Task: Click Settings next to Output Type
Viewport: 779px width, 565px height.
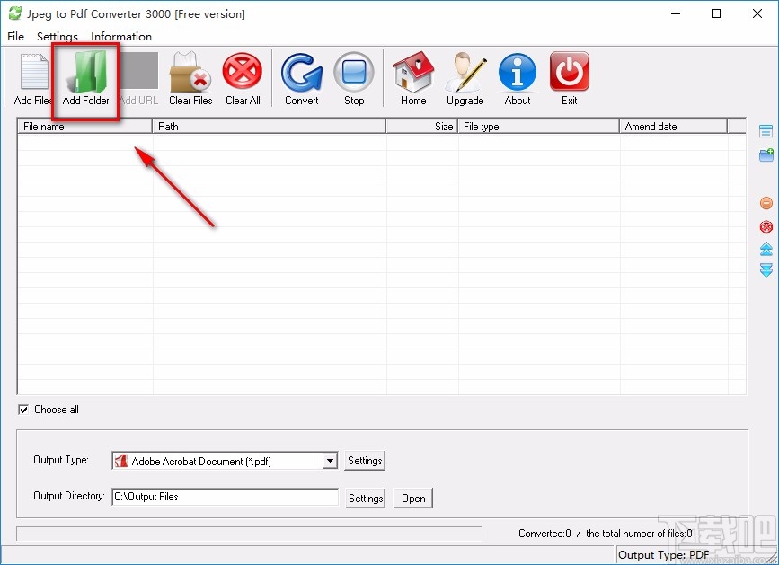Action: tap(364, 460)
